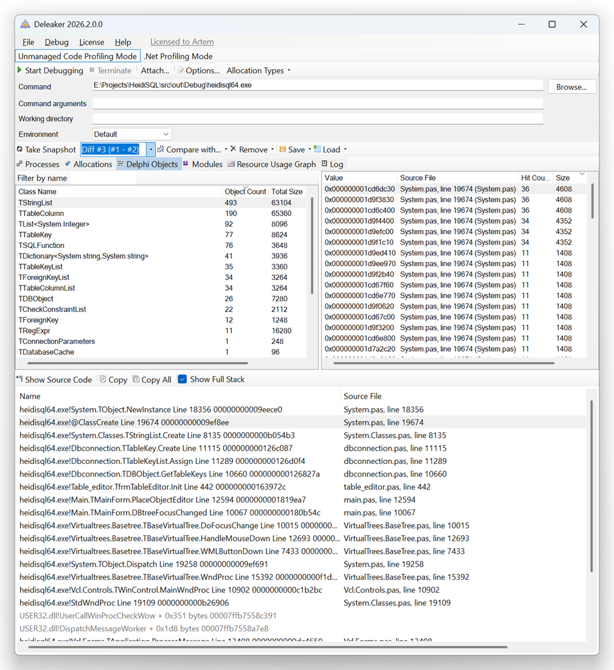This screenshot has height=670, width=614.
Task: Click the Command arguments input field
Action: pos(318,103)
